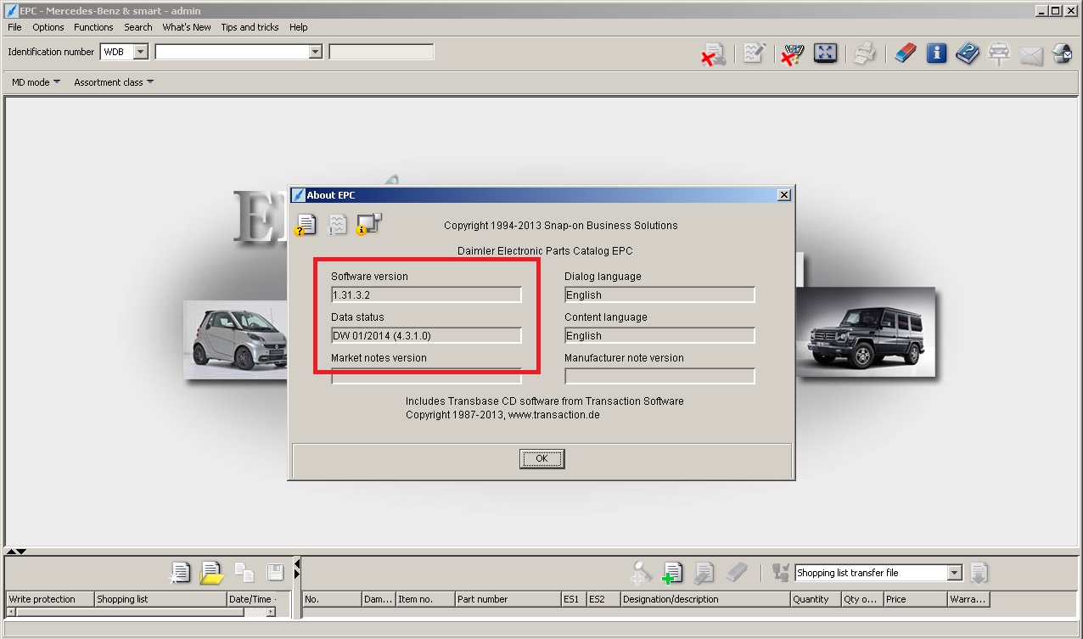1083x639 pixels.
Task: Close the About EPC dialog with X
Action: tap(784, 195)
